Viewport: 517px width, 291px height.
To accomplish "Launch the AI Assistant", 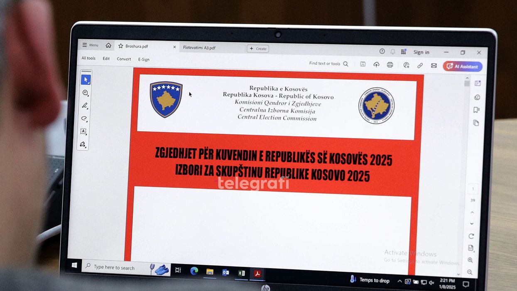I will pos(462,66).
